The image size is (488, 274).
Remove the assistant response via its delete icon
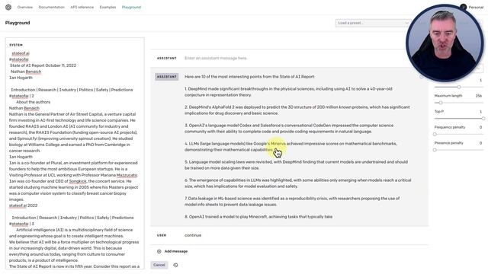(x=421, y=77)
